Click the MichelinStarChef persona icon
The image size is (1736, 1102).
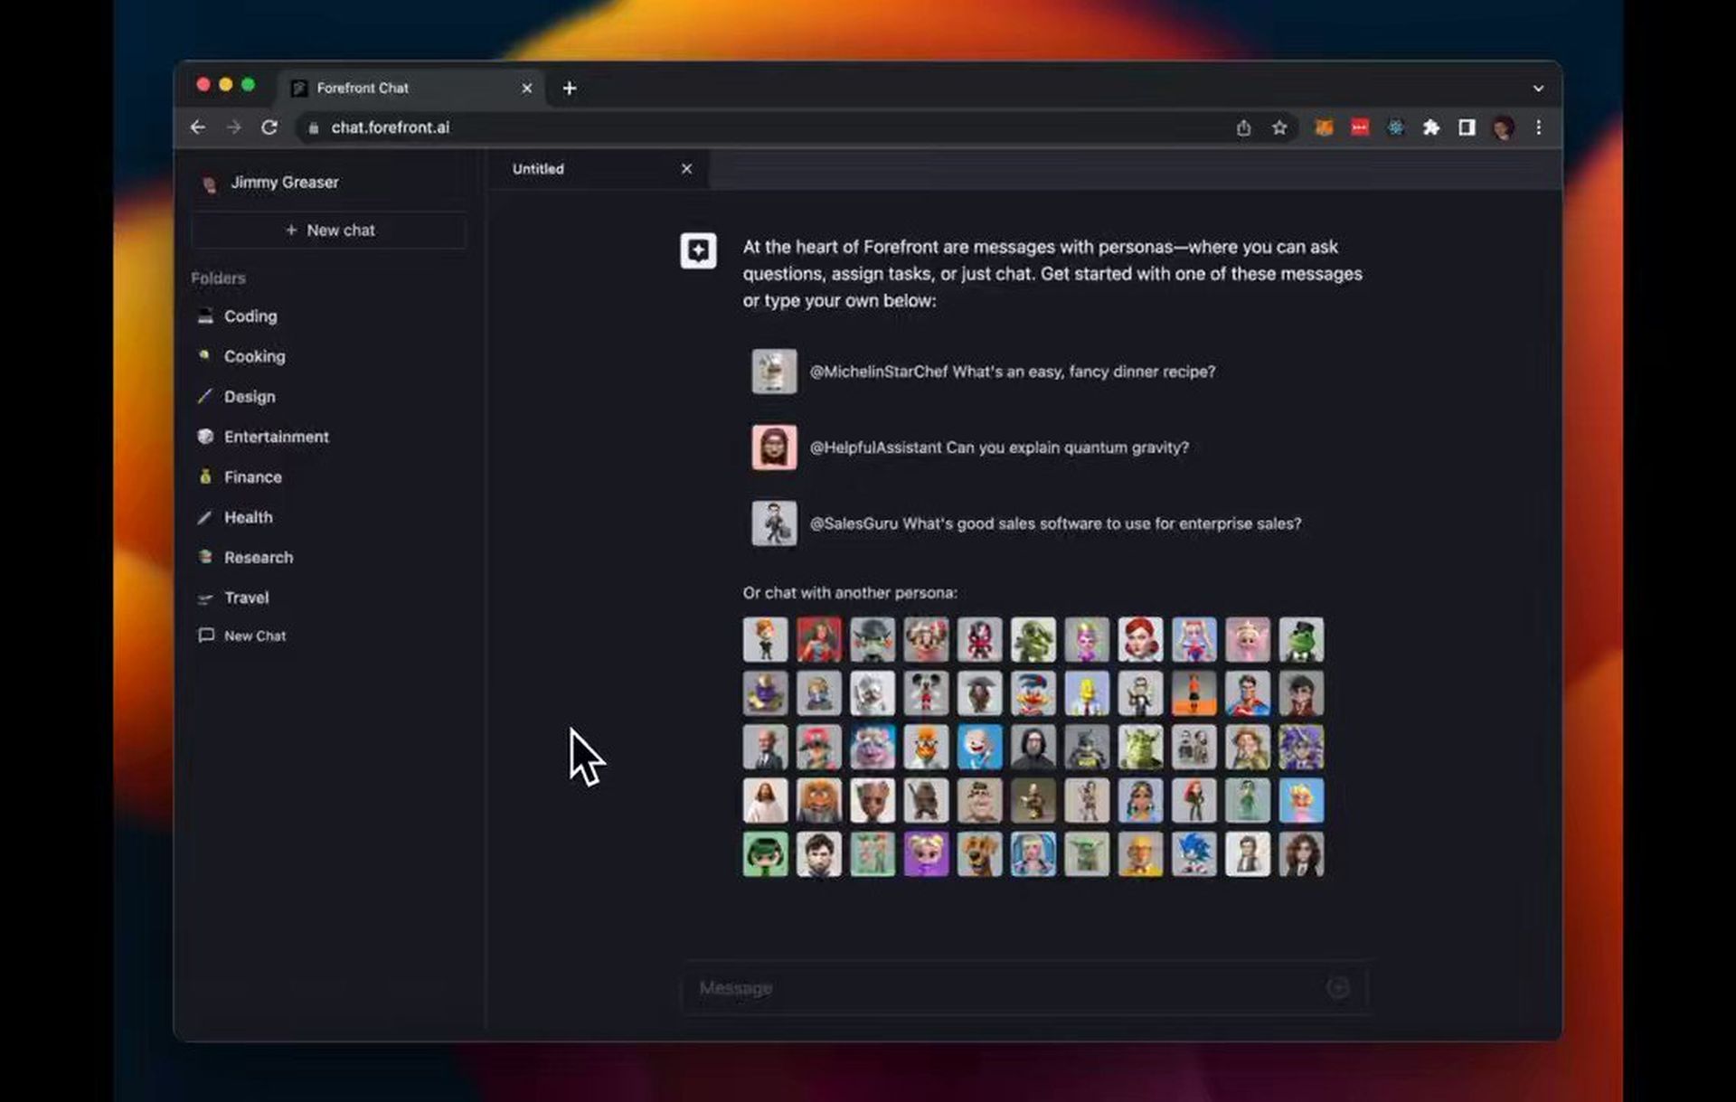coord(773,371)
